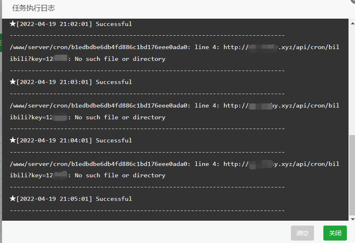Screen dimensions: 355x243
Task: Click the blurred key value in the 21:03 entry
Action: (x=60, y=117)
